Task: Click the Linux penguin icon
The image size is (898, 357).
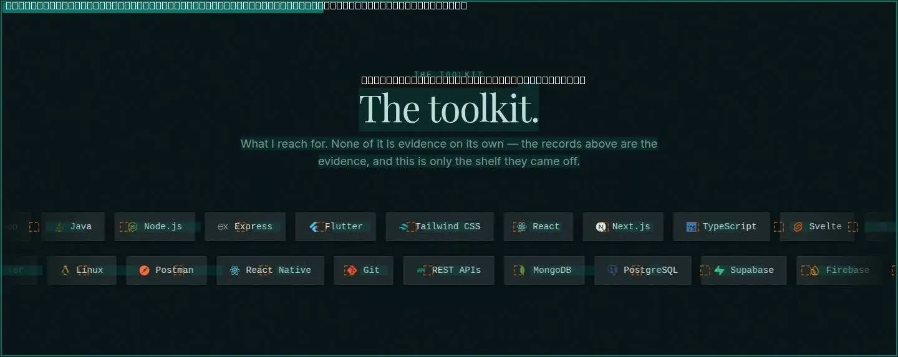Action: (65, 270)
